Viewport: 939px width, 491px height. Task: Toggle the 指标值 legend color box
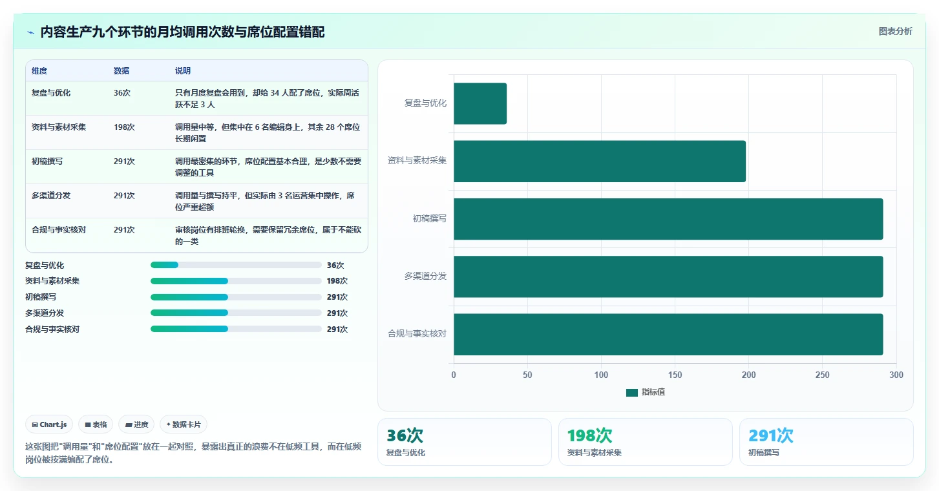[x=632, y=393]
